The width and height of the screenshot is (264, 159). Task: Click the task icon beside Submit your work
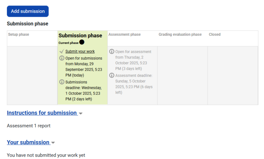click(62, 52)
